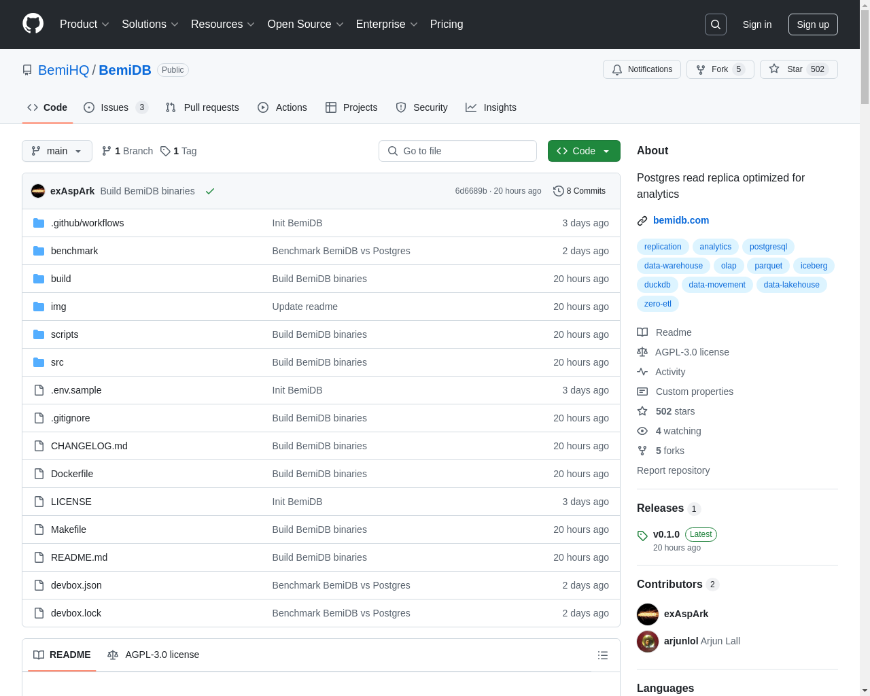Switch to the Security tab
This screenshot has width=870, height=696.
(421, 107)
